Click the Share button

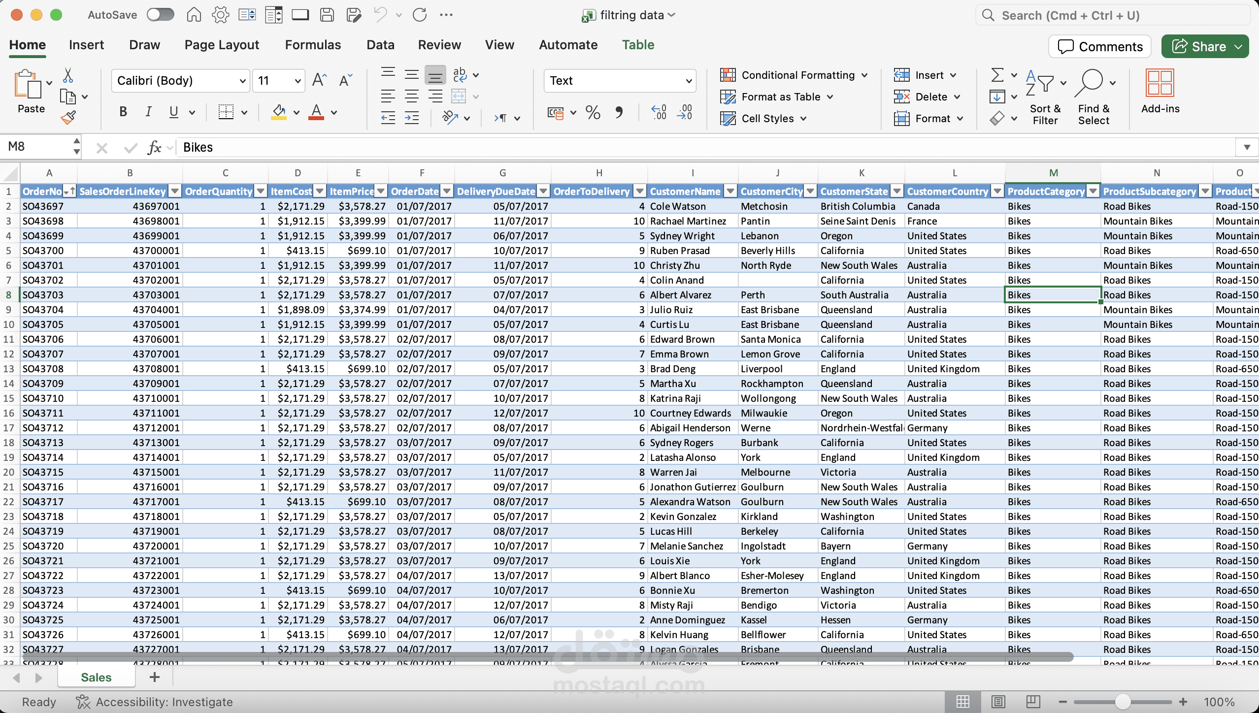pos(1205,46)
